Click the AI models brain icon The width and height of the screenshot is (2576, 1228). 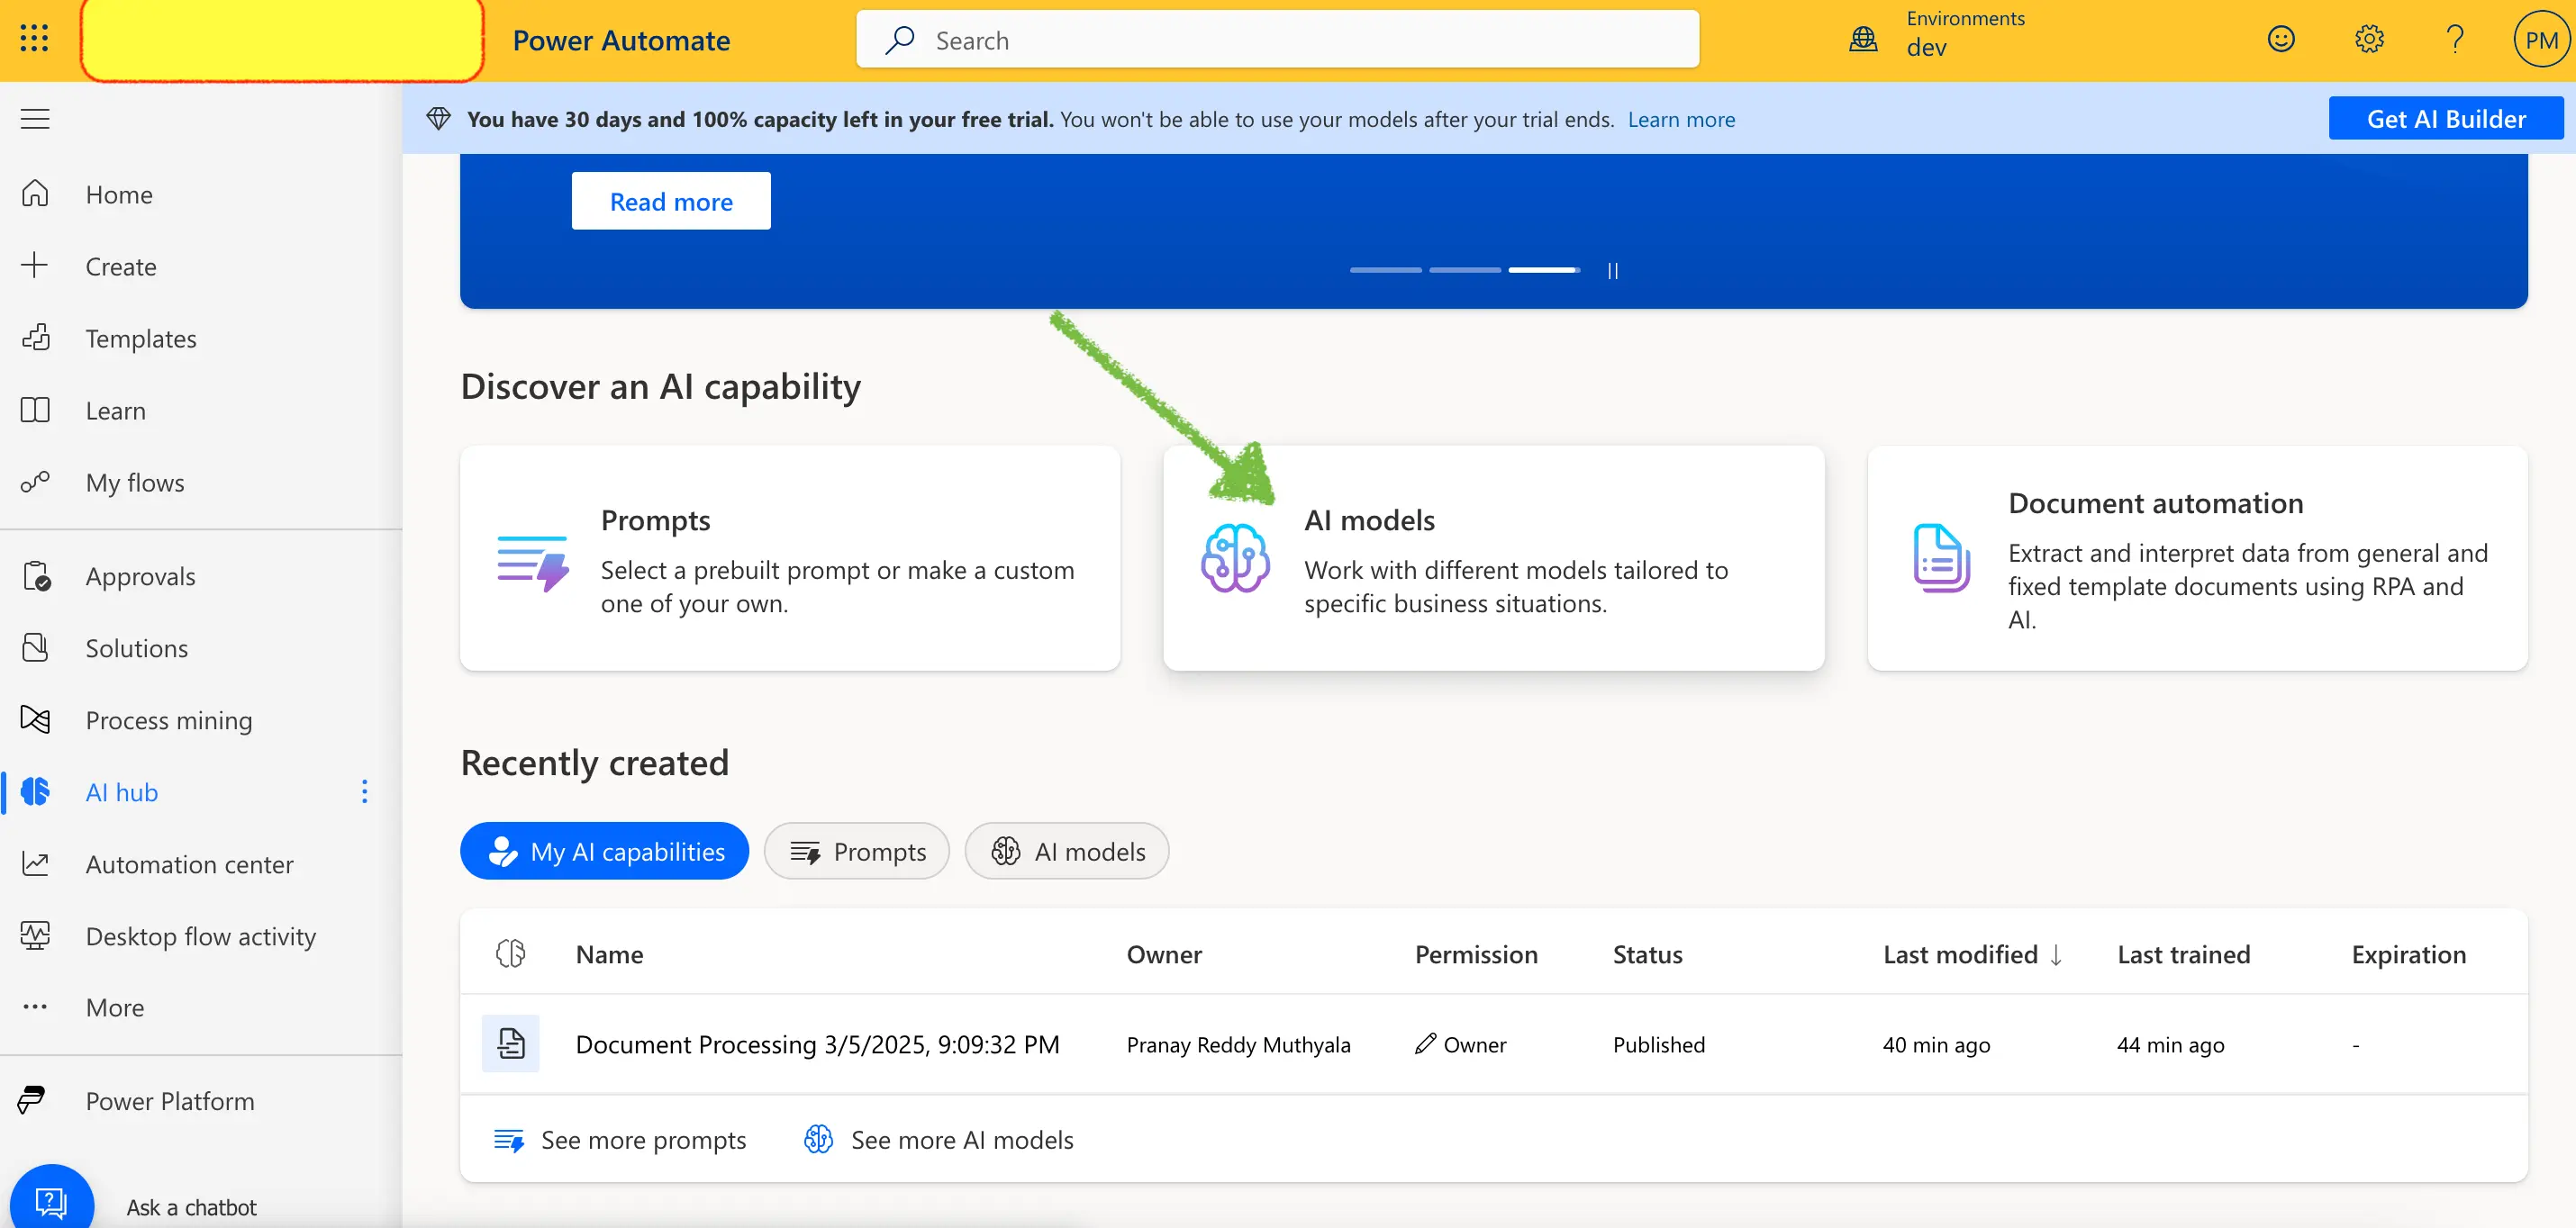[1235, 557]
